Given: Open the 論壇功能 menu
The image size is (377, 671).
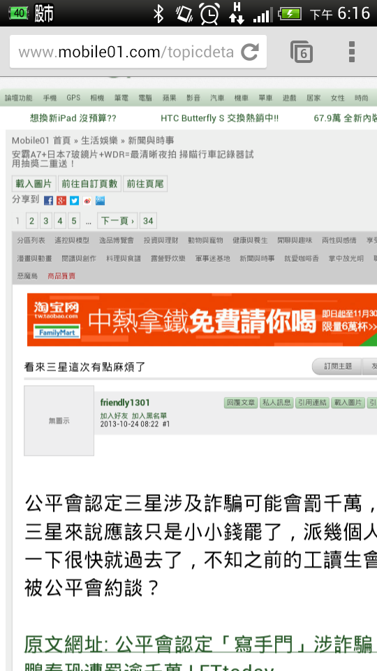Looking at the screenshot, I should [18, 98].
